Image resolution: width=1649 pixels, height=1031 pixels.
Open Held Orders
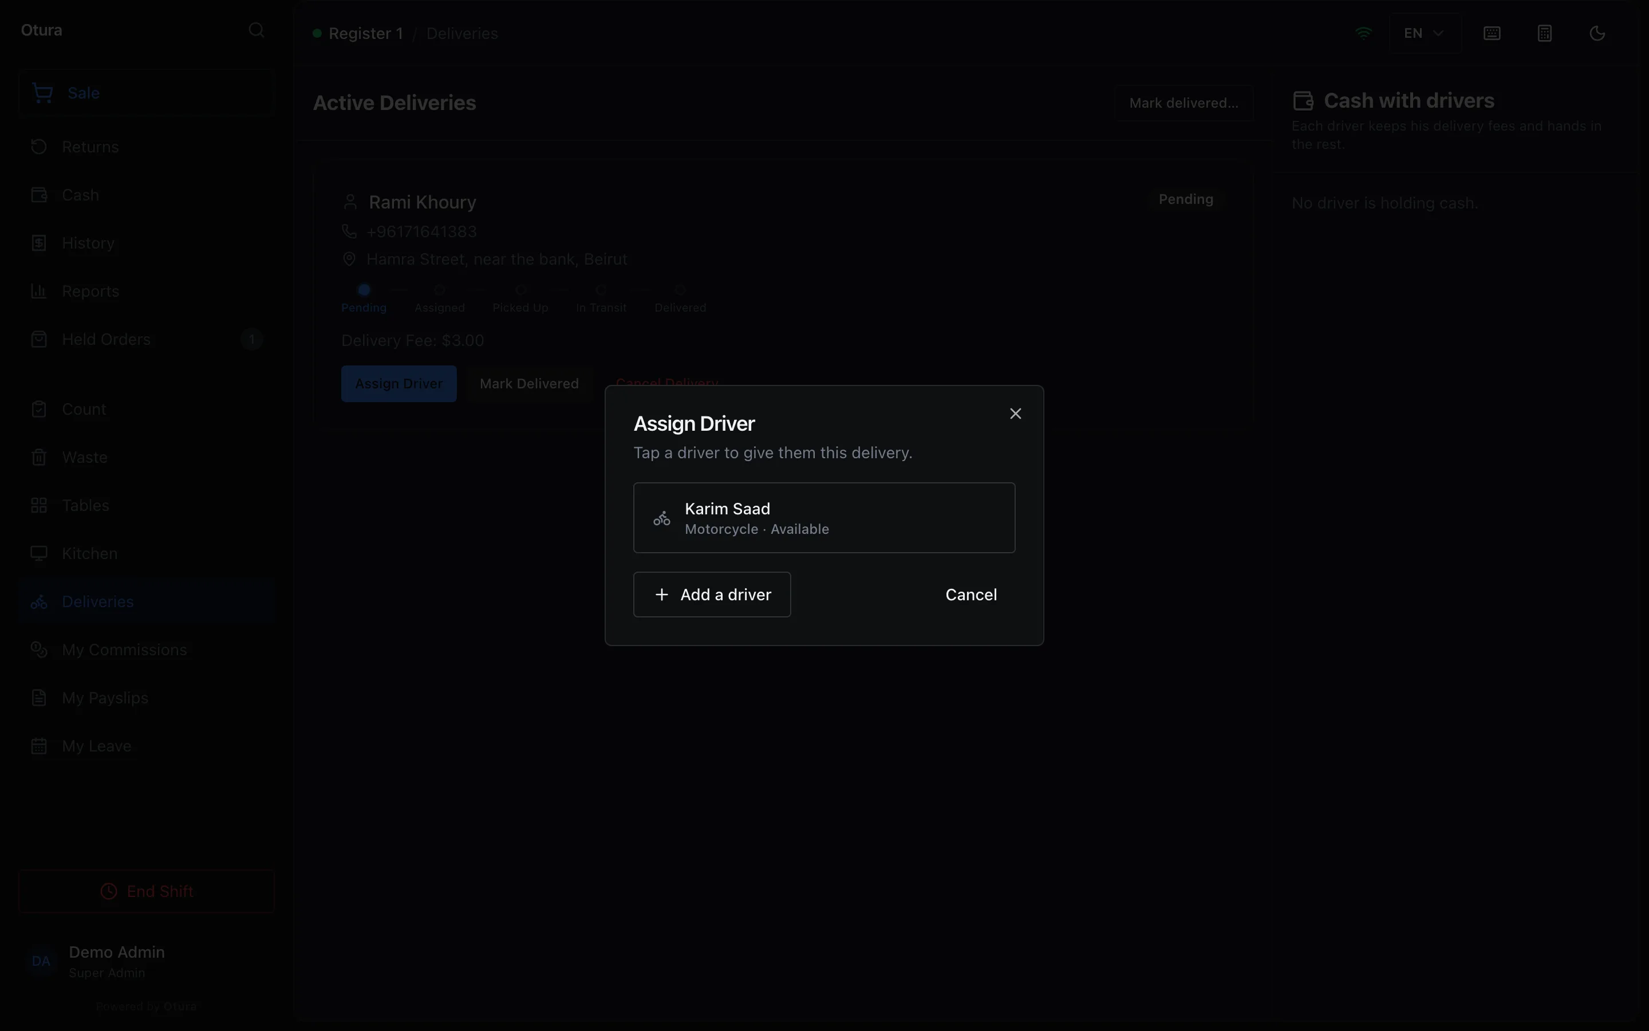[147, 340]
